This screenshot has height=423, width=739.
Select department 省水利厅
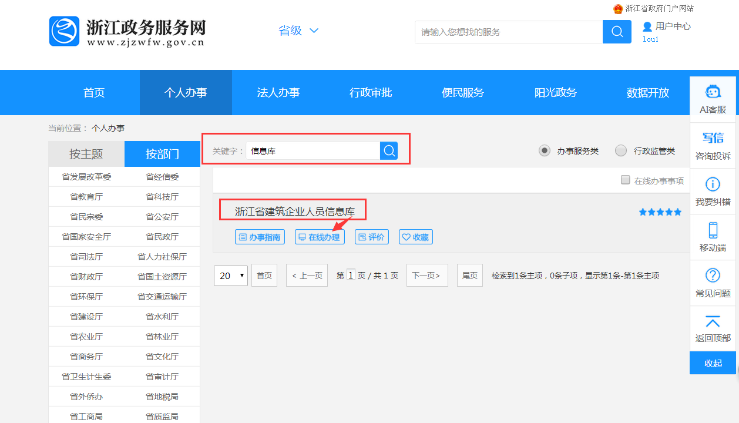click(162, 317)
